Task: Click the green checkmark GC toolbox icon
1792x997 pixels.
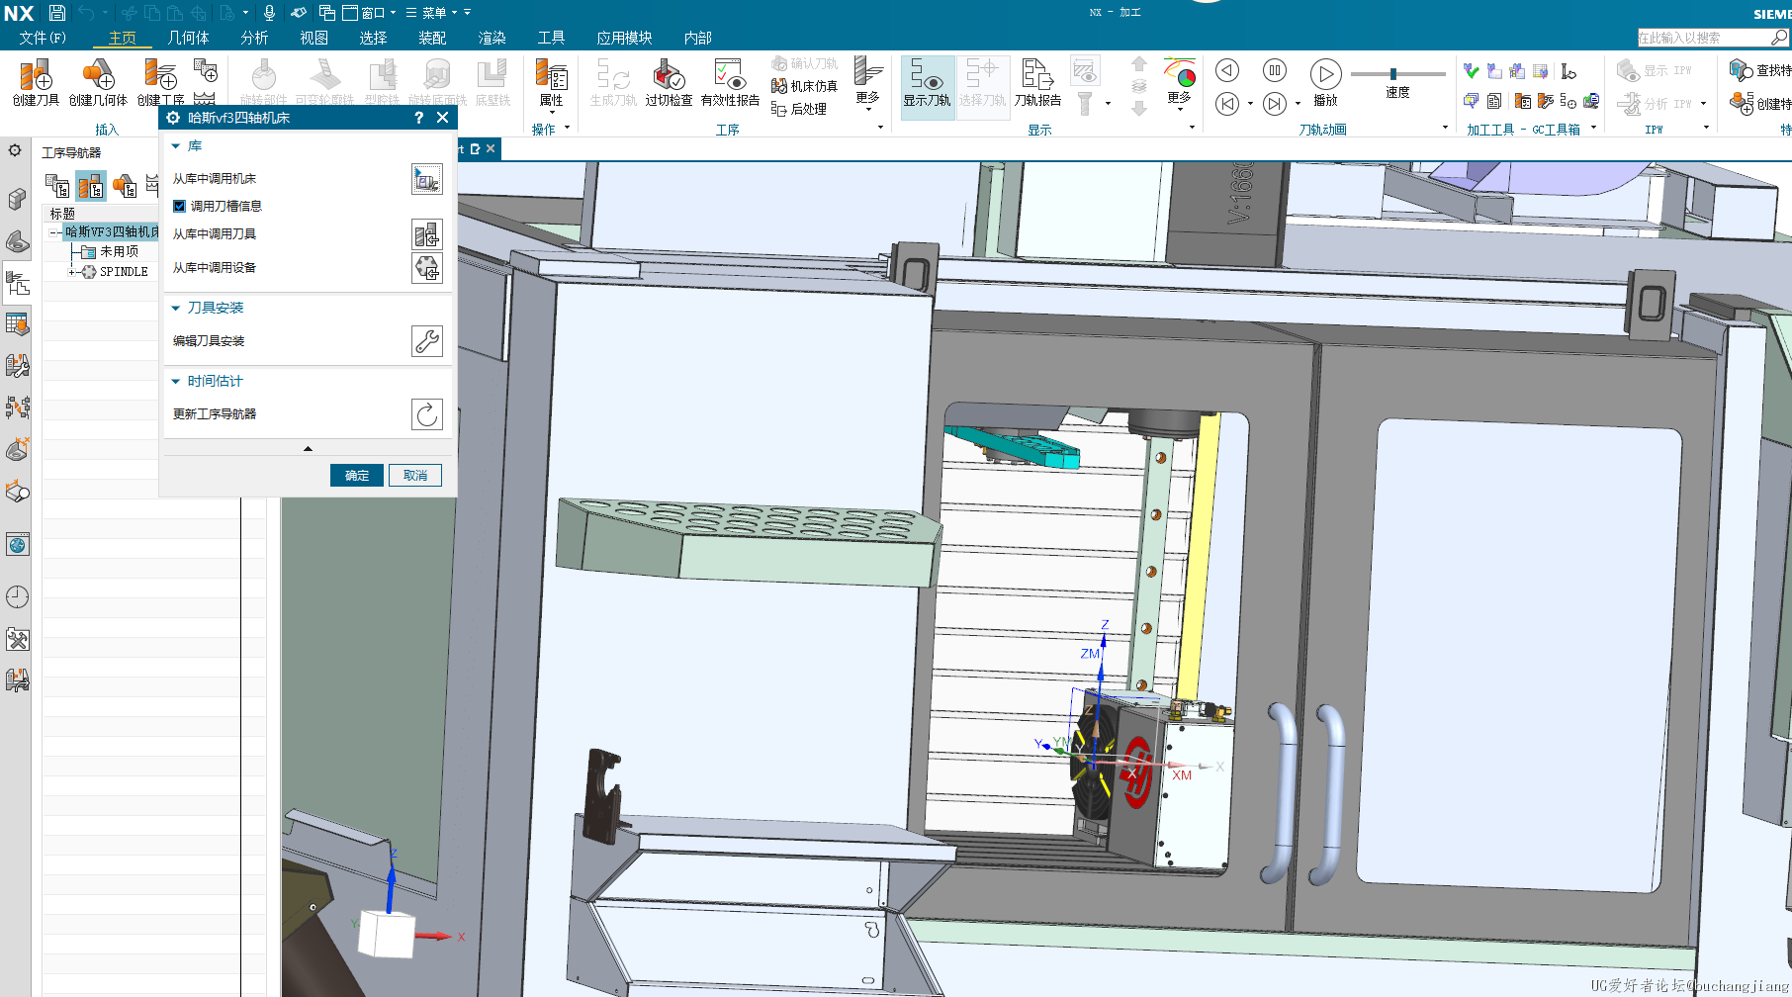Action: tap(1472, 71)
